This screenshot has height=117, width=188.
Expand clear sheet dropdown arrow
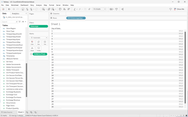(x=55, y=9)
